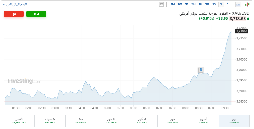Screen dimensions: 254x129
Task: Click the current price 3,718.63 in header
Action: pos(238,19)
